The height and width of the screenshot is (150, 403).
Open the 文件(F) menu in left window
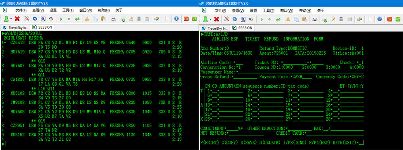click(x=21, y=10)
